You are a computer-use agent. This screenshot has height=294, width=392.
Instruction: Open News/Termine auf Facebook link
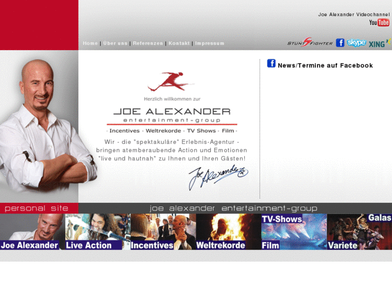point(325,66)
